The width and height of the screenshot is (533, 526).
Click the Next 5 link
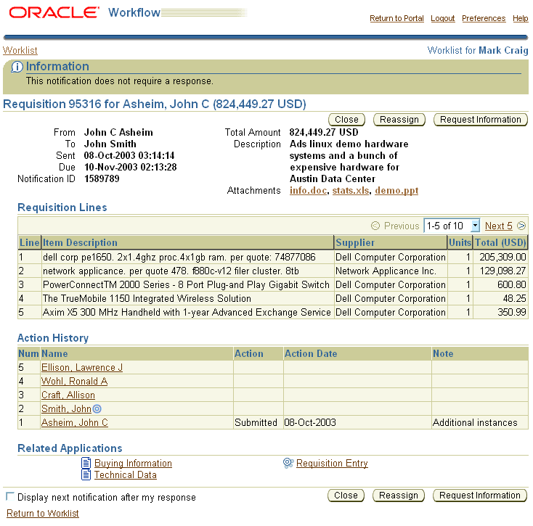point(498,226)
